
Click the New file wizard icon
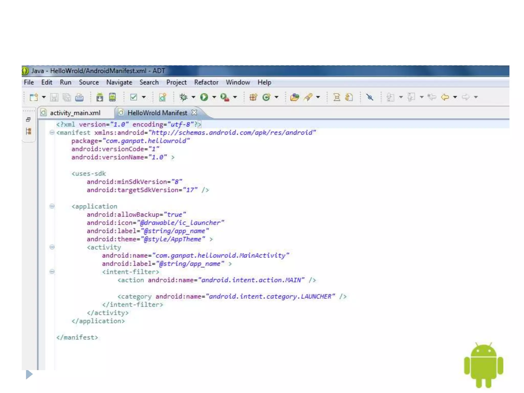[x=34, y=97]
